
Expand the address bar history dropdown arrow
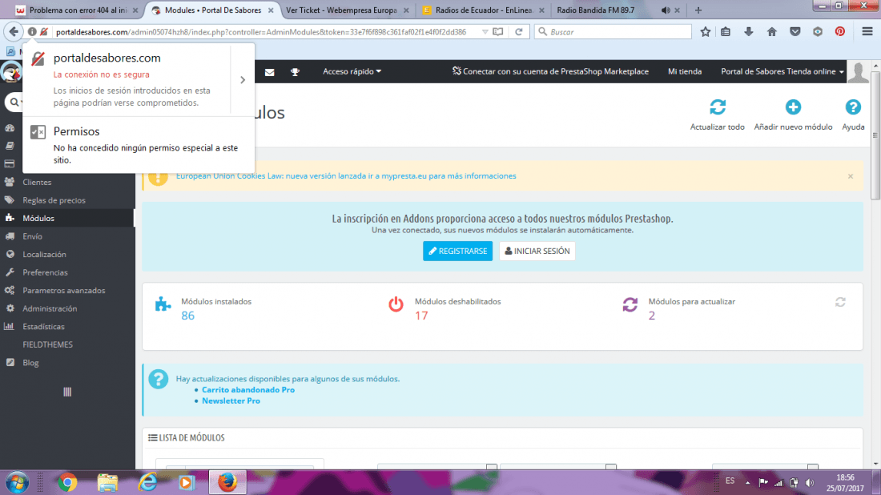click(485, 32)
